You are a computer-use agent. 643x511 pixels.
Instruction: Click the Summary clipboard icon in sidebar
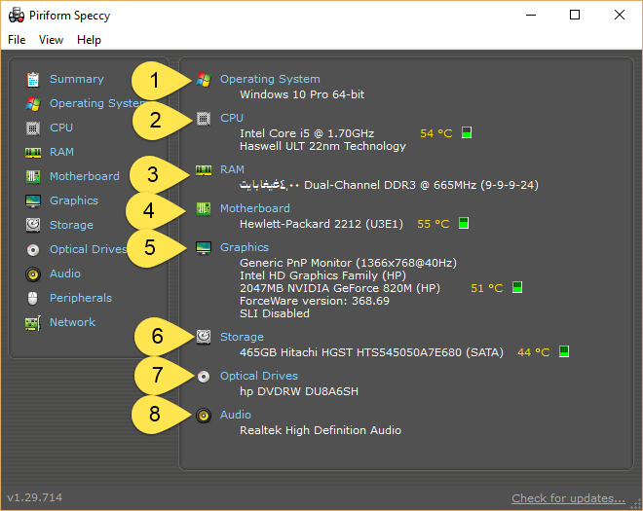click(33, 80)
